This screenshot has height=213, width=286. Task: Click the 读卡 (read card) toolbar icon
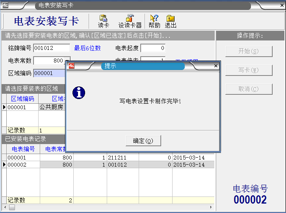coord(104,21)
